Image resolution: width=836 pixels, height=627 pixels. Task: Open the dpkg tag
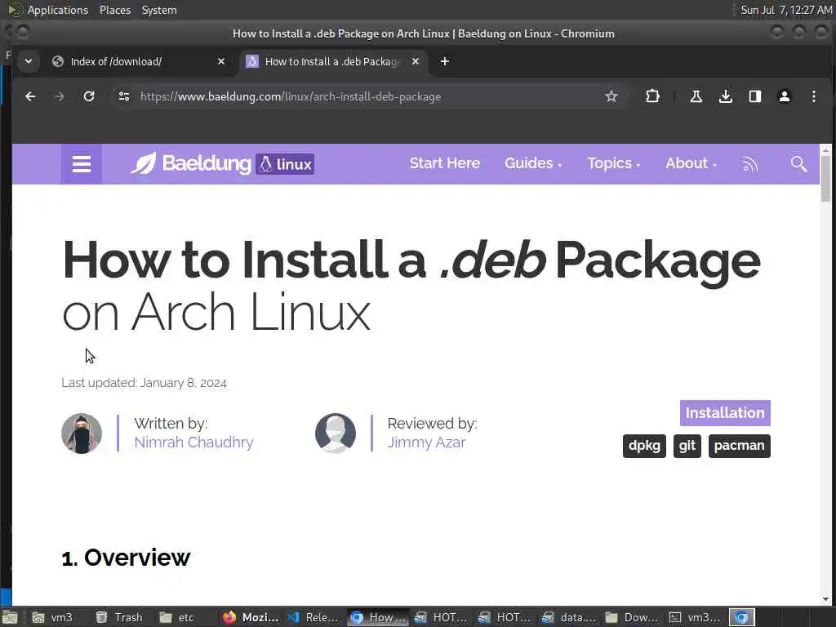tap(644, 446)
